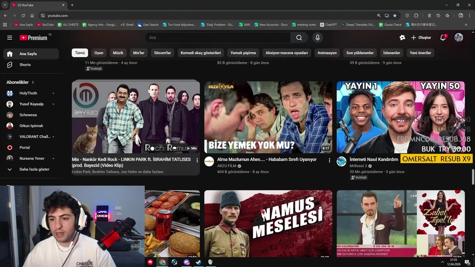The image size is (475, 267).
Task: Select the Oyun filter chip
Action: (x=99, y=53)
